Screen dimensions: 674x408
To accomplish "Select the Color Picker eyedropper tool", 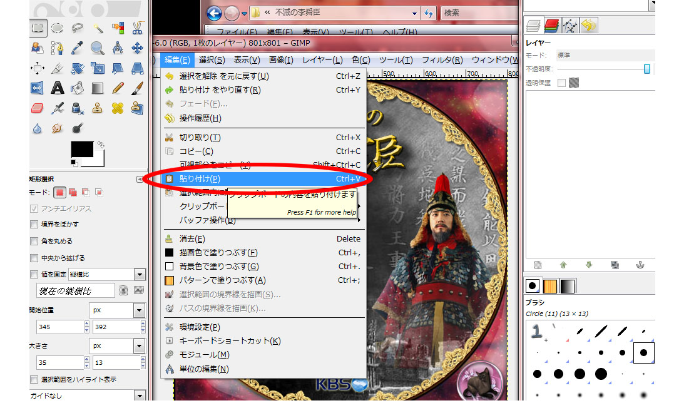I will click(x=78, y=48).
